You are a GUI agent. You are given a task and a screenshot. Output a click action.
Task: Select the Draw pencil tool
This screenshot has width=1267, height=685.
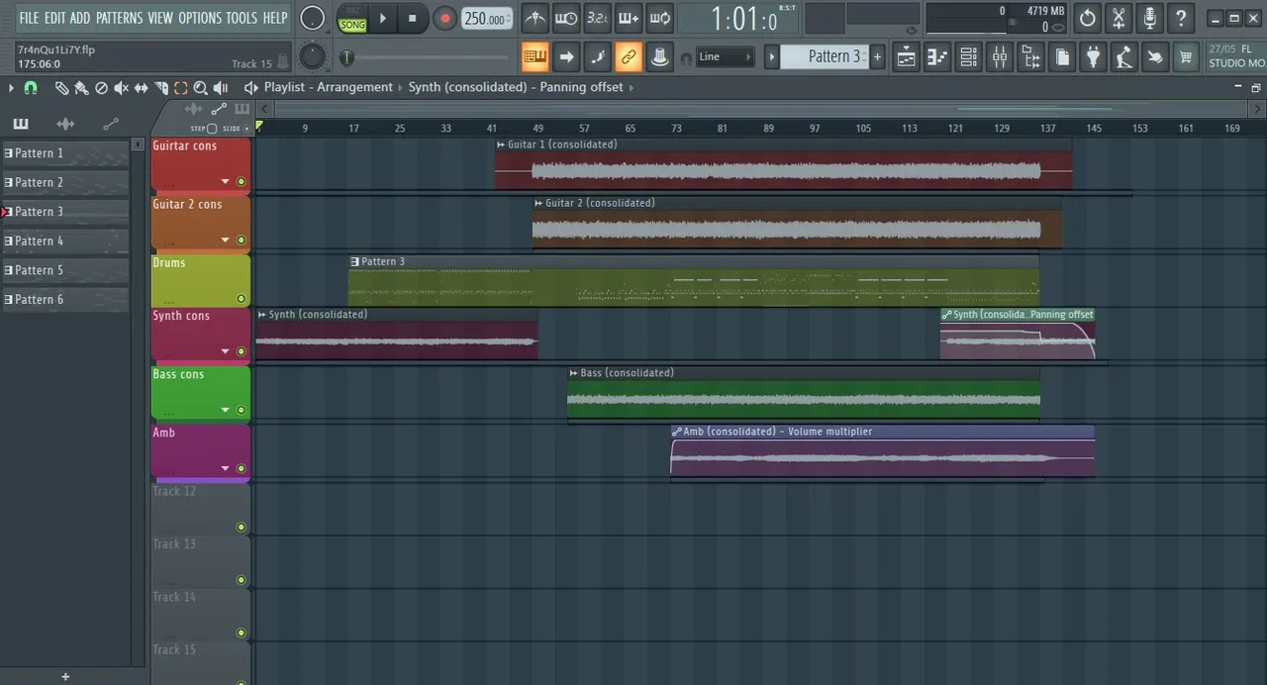click(x=61, y=88)
